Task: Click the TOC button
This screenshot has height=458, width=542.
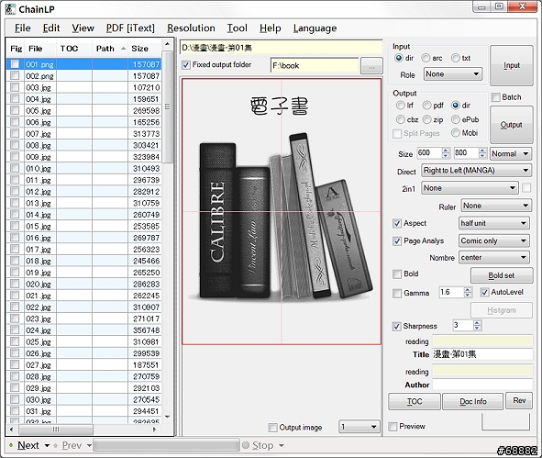Action: point(415,402)
